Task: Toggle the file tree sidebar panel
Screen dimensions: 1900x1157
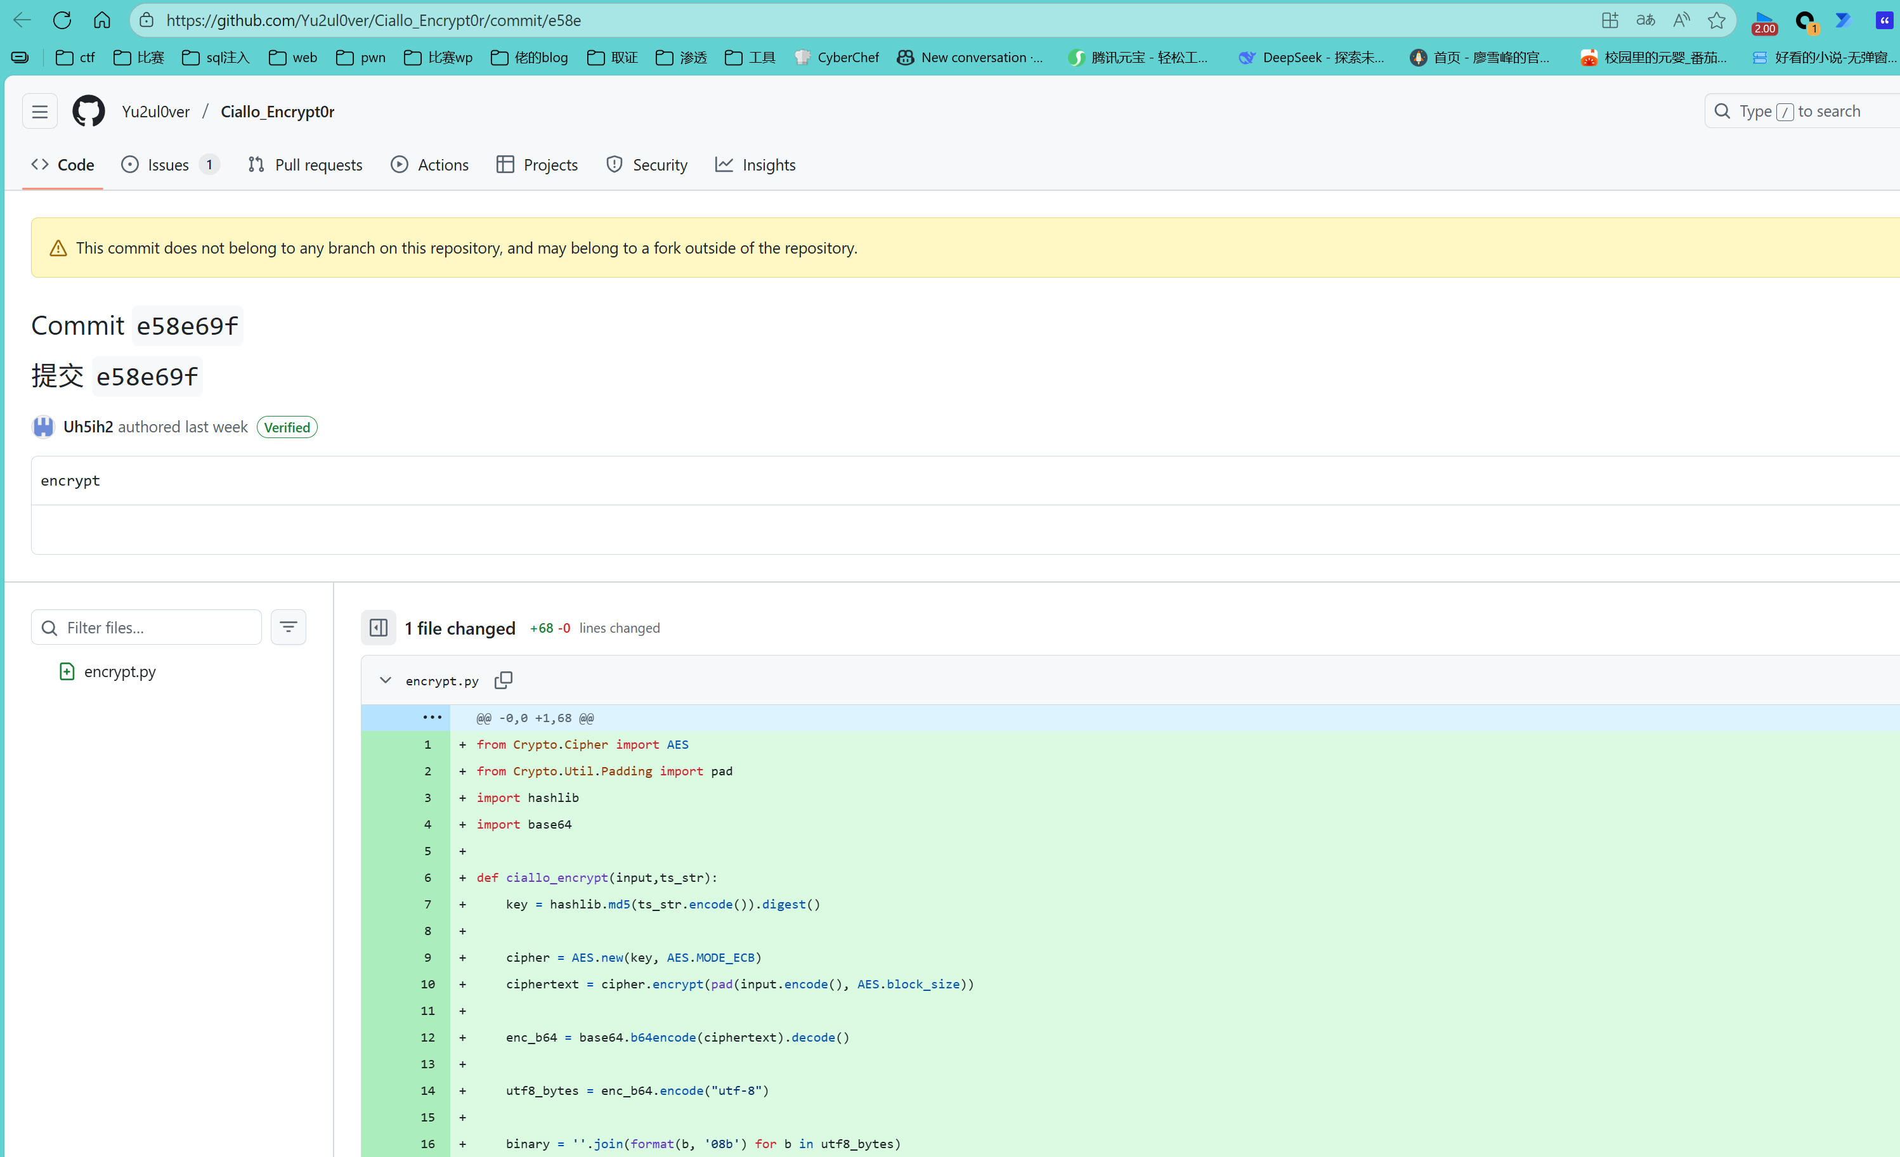Action: click(378, 628)
